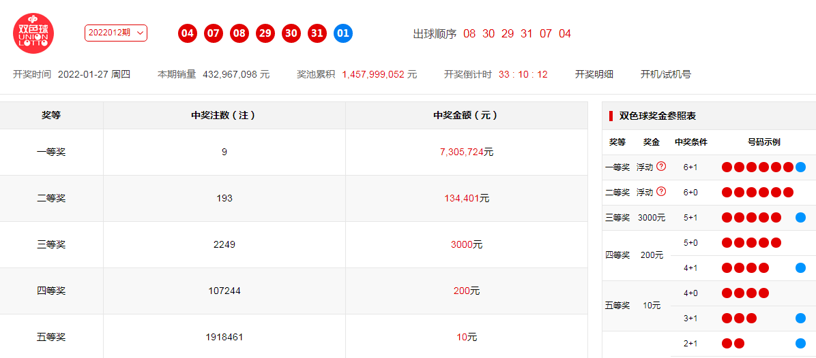The width and height of the screenshot is (816, 358).
Task: Open the 开奖明细 link
Action: 594,74
